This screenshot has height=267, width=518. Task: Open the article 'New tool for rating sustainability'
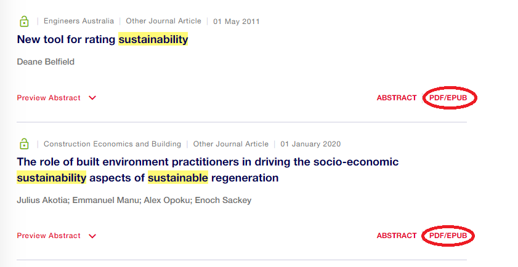[x=102, y=40]
